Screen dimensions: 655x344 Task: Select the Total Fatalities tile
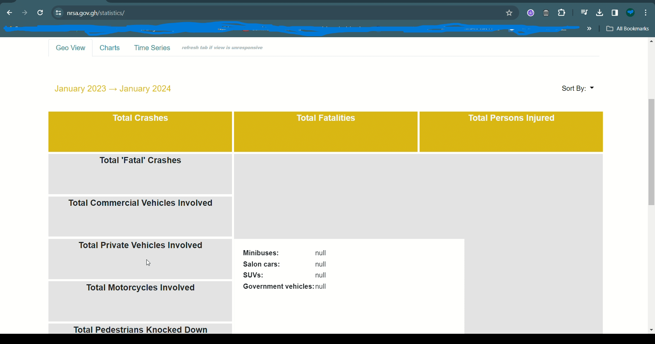pyautogui.click(x=326, y=132)
